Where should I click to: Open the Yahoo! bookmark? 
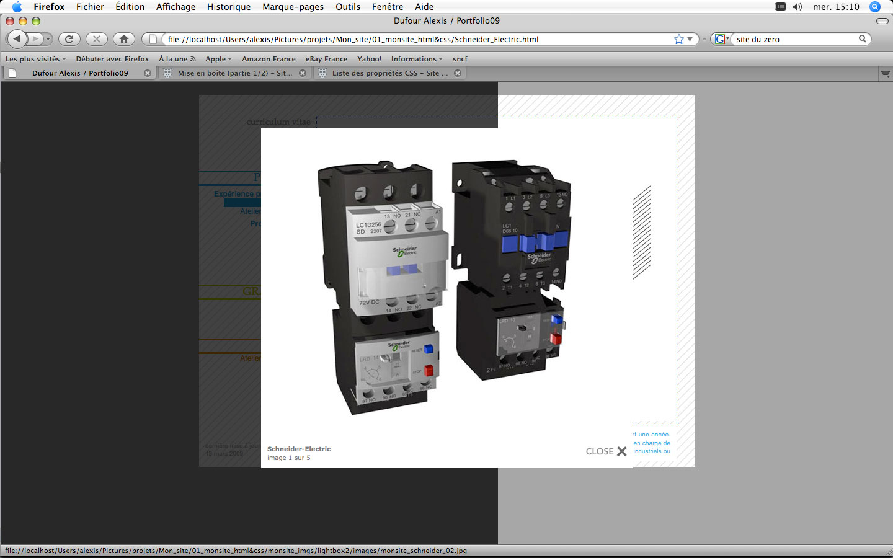[369, 59]
